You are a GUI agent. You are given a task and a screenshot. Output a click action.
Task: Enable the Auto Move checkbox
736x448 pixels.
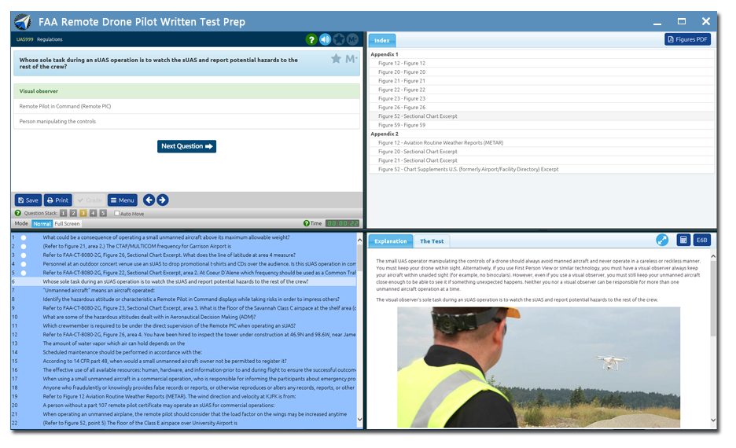(x=117, y=214)
